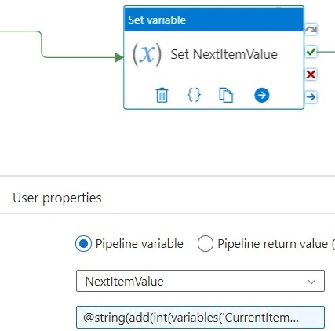Select the gray Upon Skip connector
Screen dimensions: 335x331
[311, 29]
